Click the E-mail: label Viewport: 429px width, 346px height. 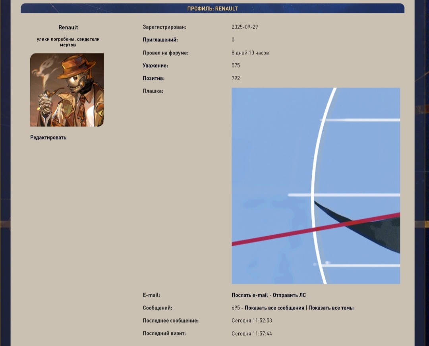coord(151,295)
